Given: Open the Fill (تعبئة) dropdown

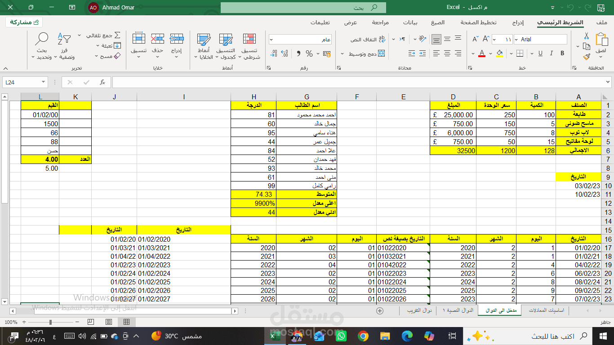Looking at the screenshot, I should coord(99,45).
